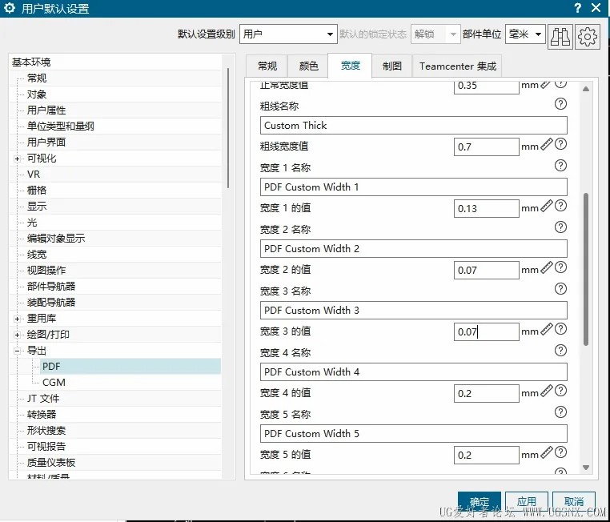Click ruler measure icon beside 粗线宽度值

click(547, 144)
